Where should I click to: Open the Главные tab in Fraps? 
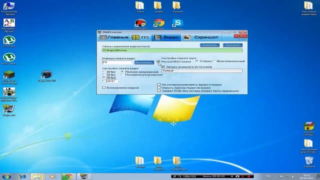coord(114,37)
